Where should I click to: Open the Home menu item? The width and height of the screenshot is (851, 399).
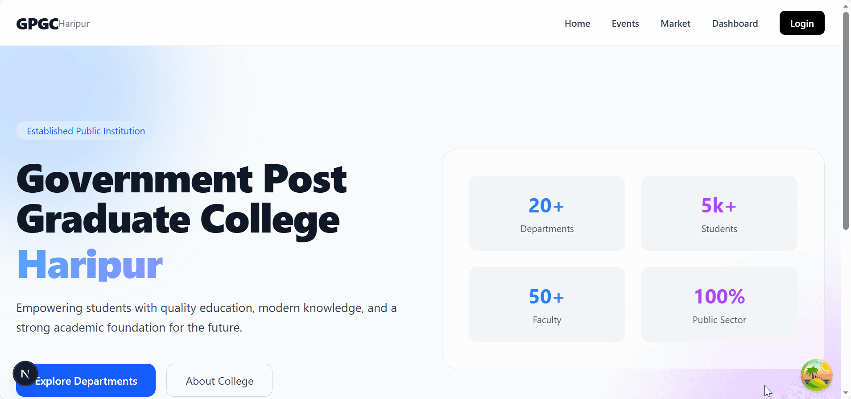pos(577,23)
